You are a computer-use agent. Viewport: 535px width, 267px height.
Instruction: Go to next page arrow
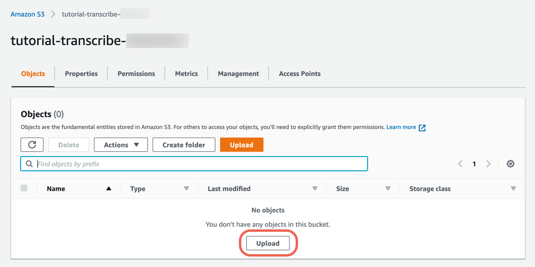tap(488, 164)
